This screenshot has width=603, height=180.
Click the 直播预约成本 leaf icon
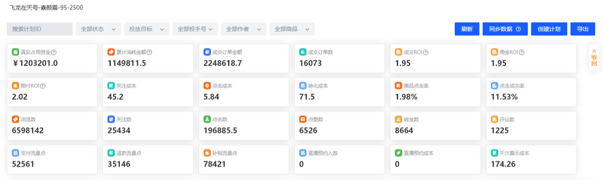(398, 153)
